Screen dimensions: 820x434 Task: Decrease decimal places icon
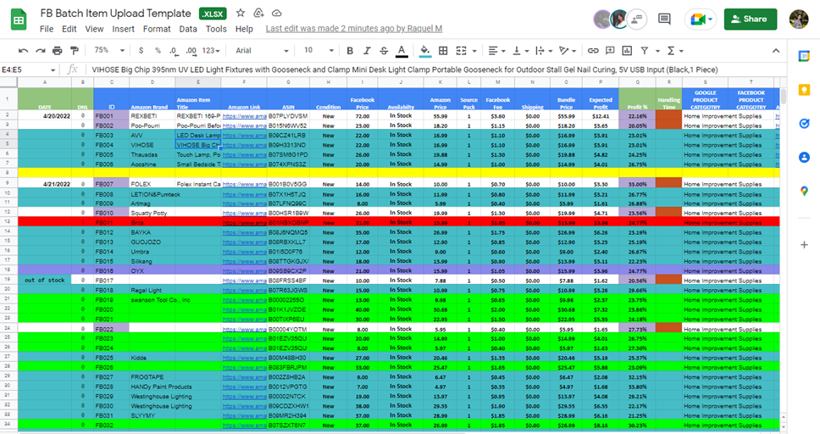174,51
